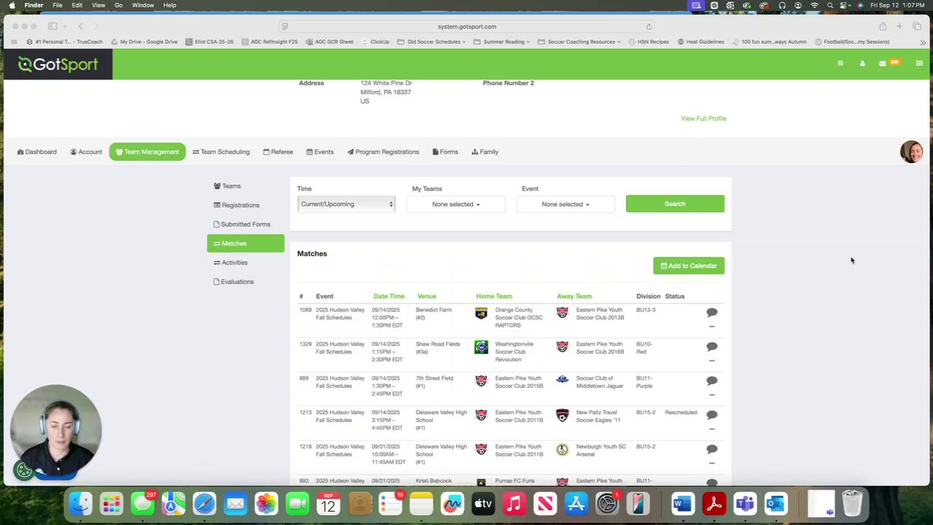The image size is (933, 525).
Task: Open the messages envelope icon in header
Action: pos(883,63)
